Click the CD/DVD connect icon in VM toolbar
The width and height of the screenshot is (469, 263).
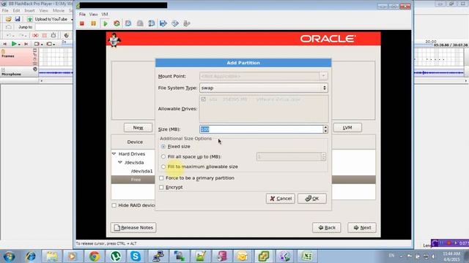[x=175, y=23]
